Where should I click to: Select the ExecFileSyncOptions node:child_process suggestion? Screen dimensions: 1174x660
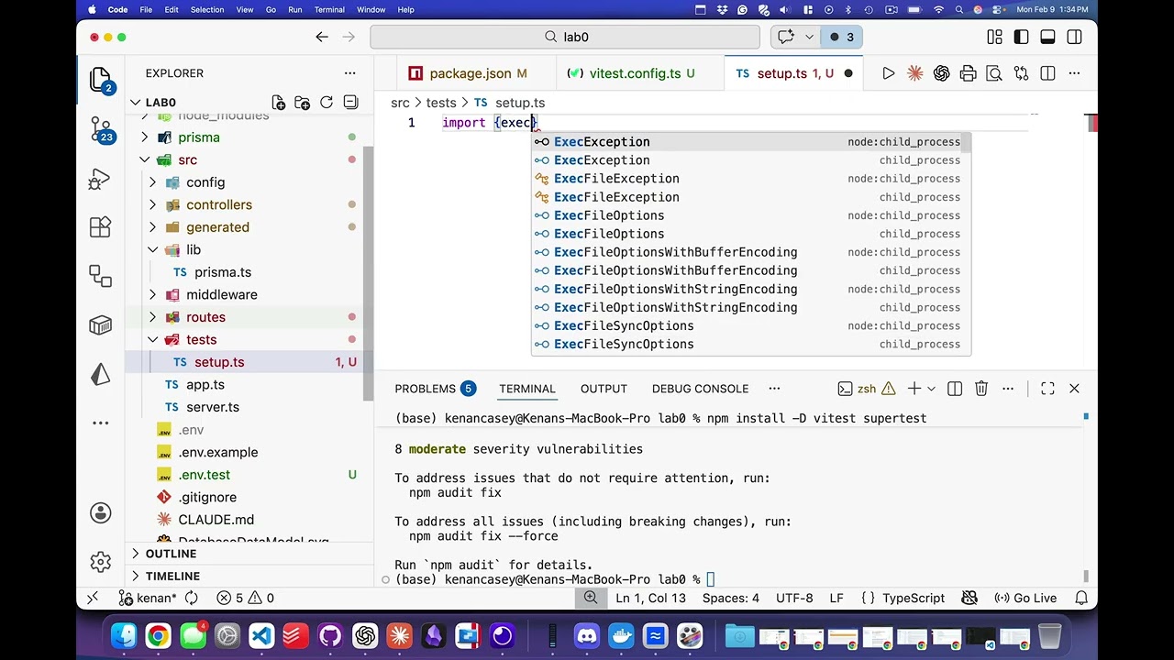click(x=750, y=325)
